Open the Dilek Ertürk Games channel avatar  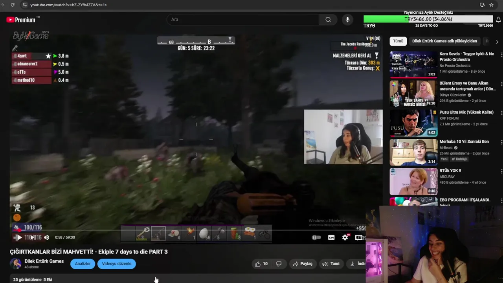[x=15, y=264]
